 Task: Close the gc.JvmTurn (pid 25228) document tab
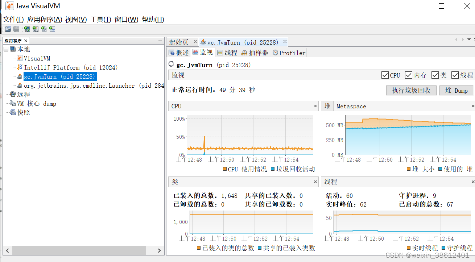click(x=285, y=42)
